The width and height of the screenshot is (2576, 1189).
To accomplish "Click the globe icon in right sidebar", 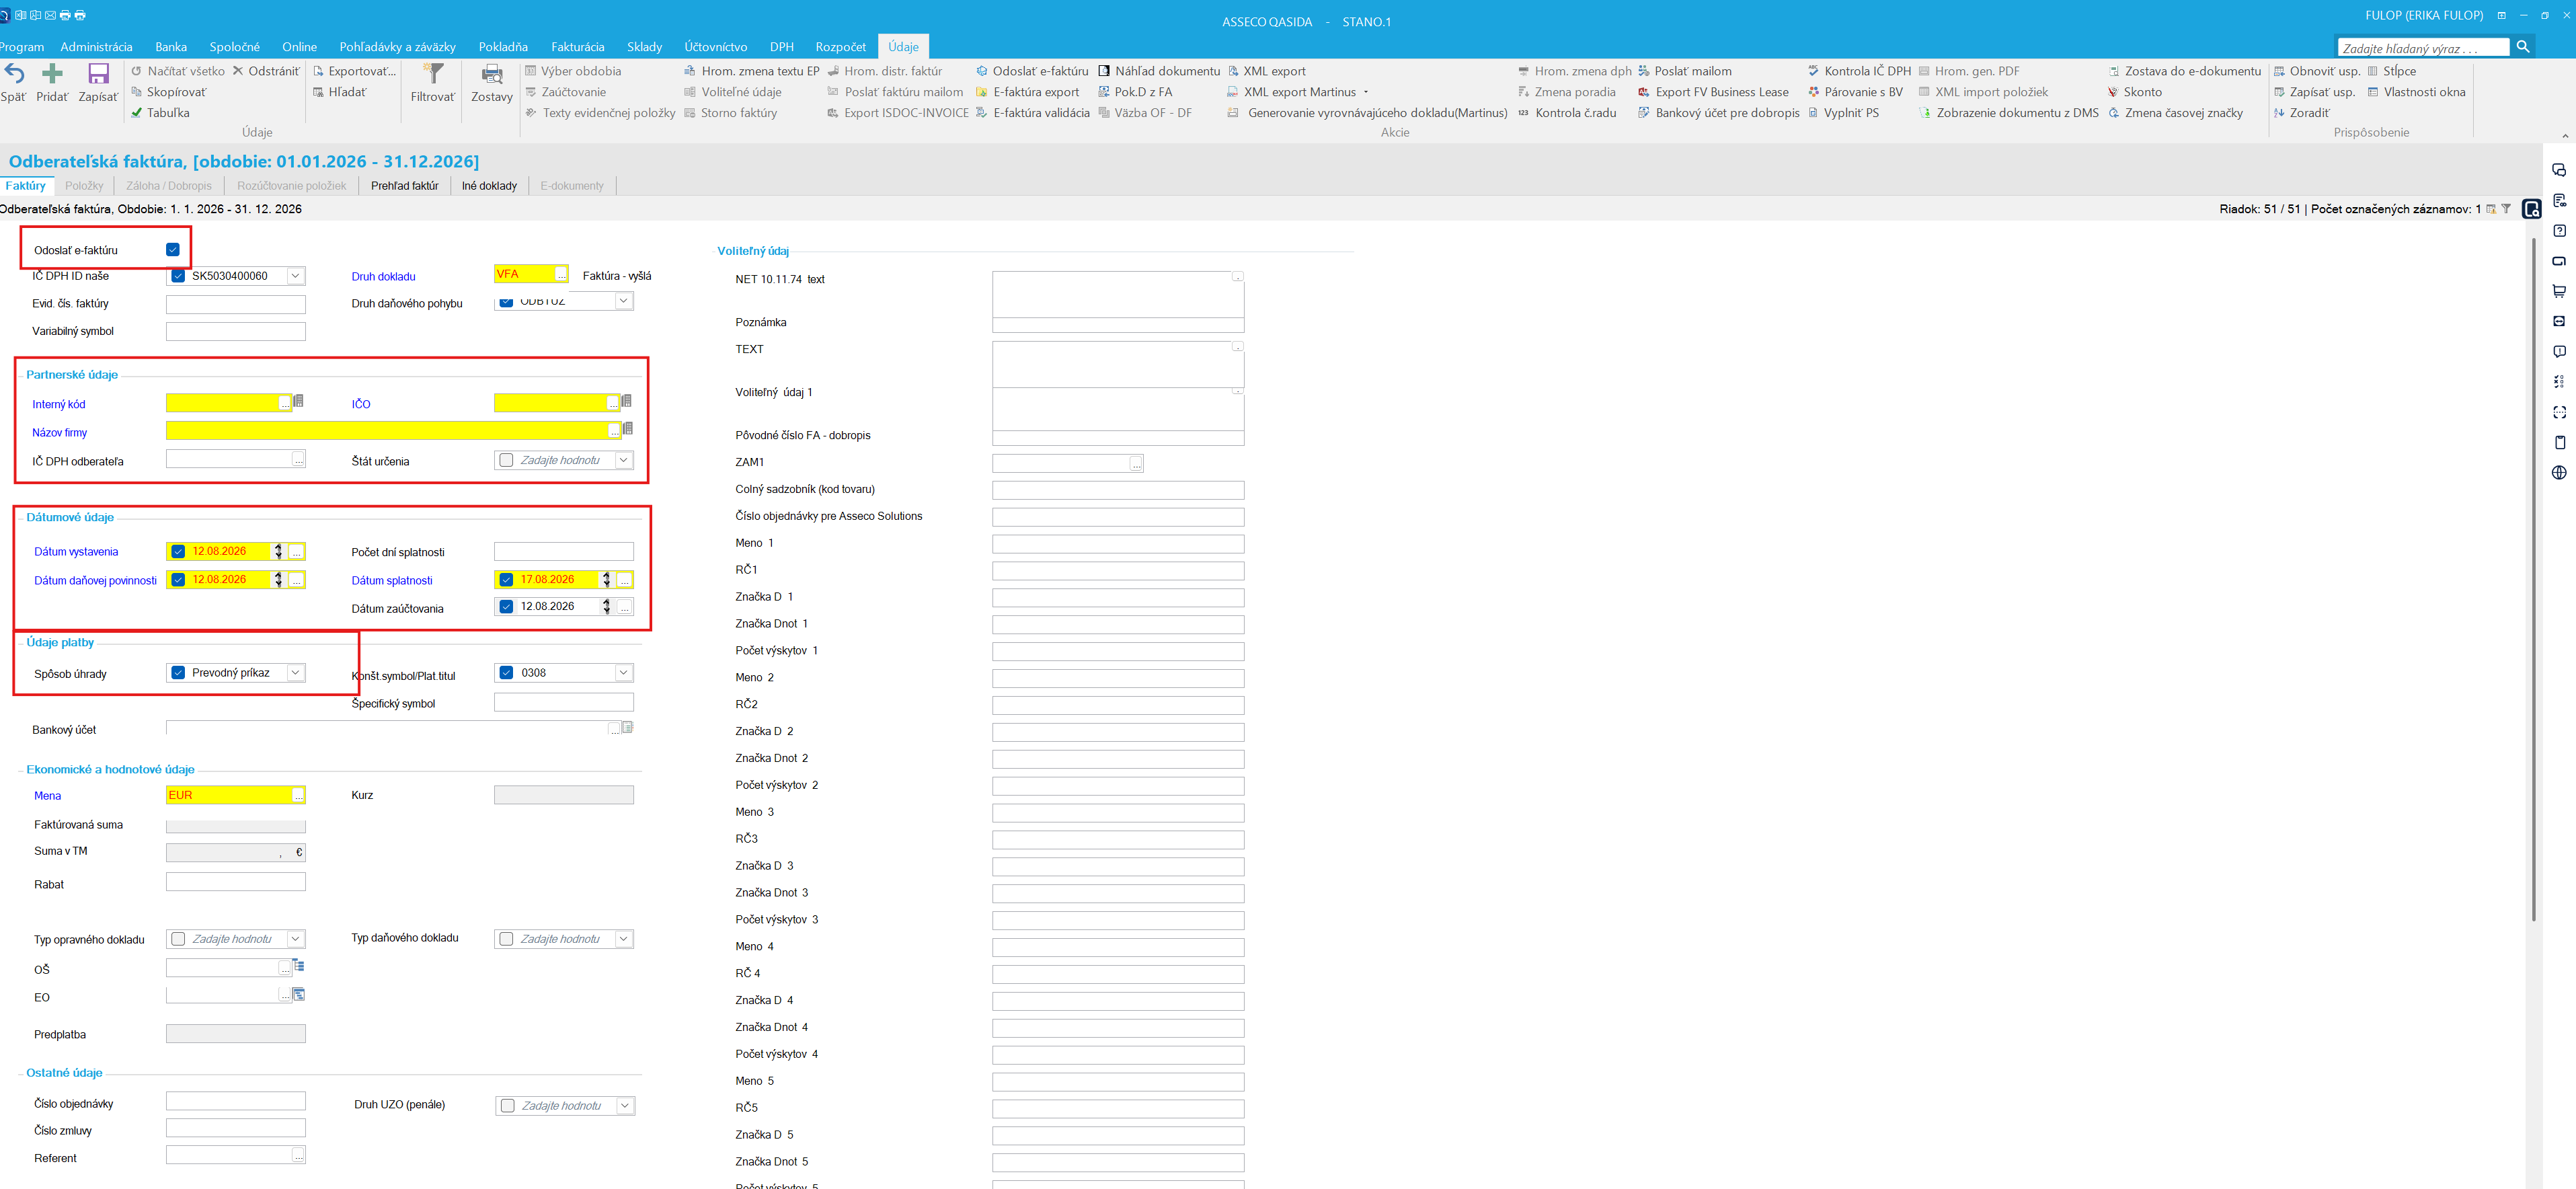I will point(2559,473).
